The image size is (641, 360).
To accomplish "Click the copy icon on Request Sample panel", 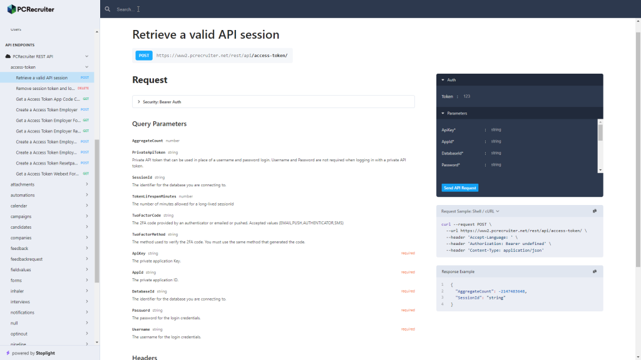I will [595, 211].
